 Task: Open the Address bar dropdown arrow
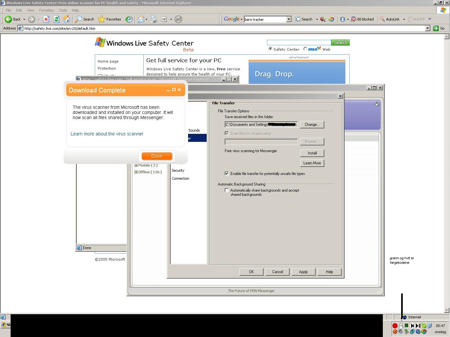click(428, 28)
